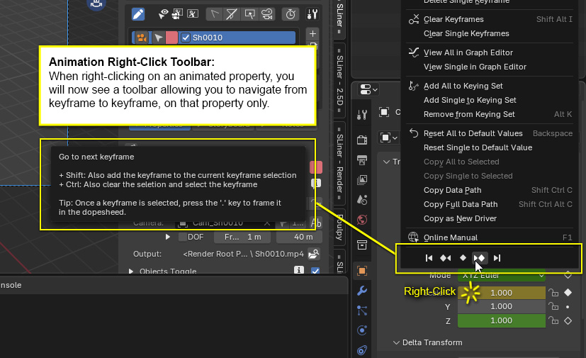Go to first keyframe button
This screenshot has height=358, width=586.
(429, 258)
